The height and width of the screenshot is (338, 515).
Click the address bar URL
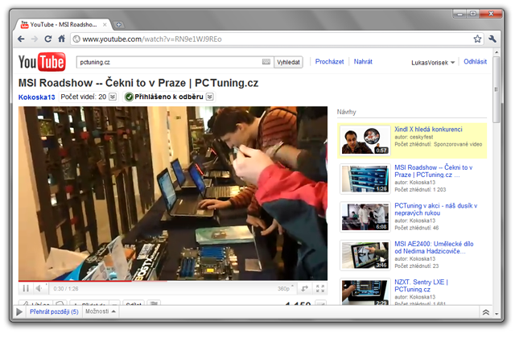point(152,39)
